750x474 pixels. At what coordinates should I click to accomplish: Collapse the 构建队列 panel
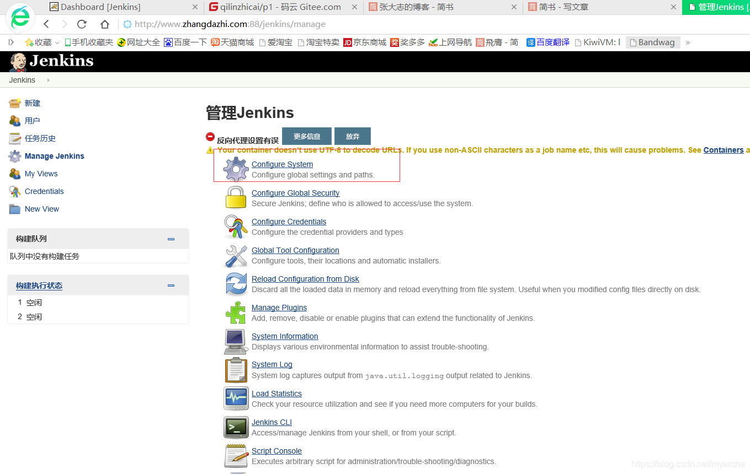point(171,239)
